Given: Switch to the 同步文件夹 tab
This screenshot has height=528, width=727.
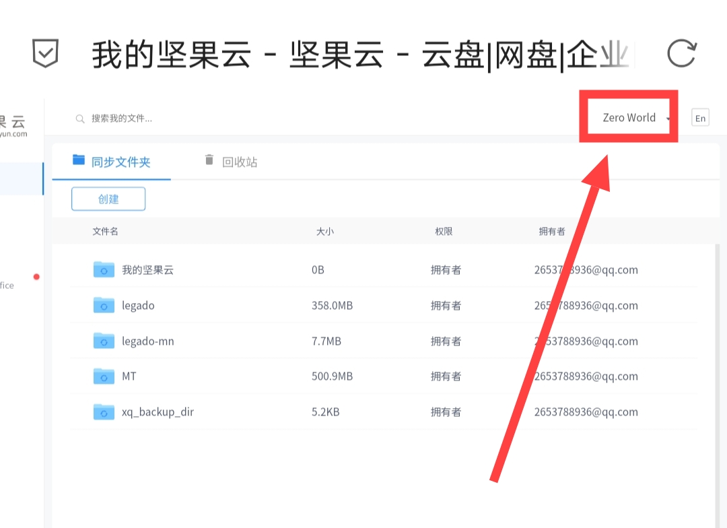Looking at the screenshot, I should 112,162.
